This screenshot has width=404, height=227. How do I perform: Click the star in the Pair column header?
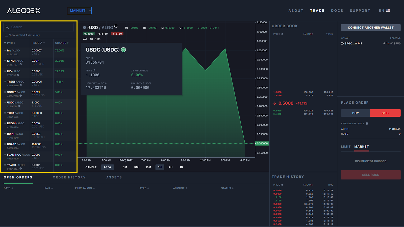(5, 43)
